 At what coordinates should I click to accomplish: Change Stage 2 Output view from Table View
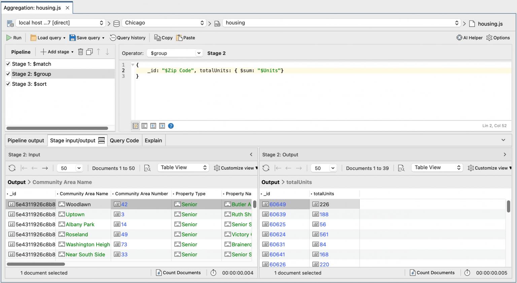(437, 167)
